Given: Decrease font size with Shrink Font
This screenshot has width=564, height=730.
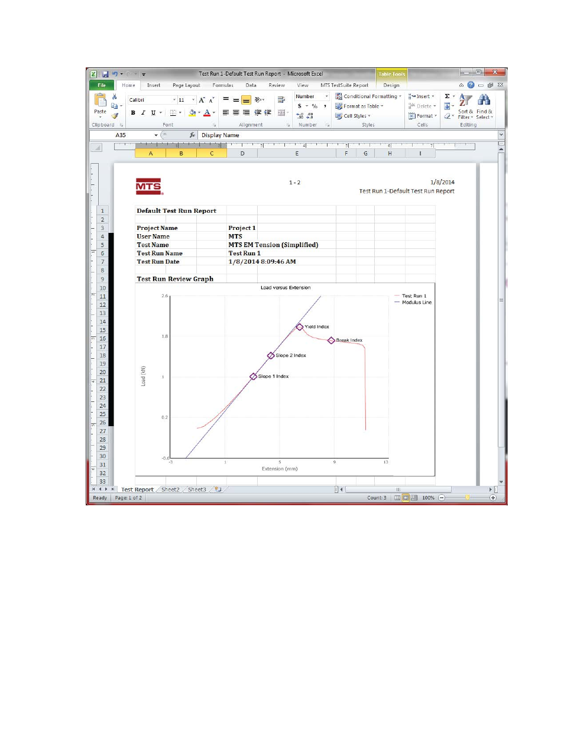Looking at the screenshot, I should click(211, 100).
